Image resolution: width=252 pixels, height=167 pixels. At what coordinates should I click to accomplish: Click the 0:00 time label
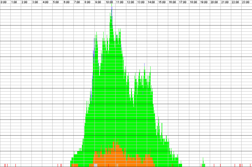pos(4,2)
